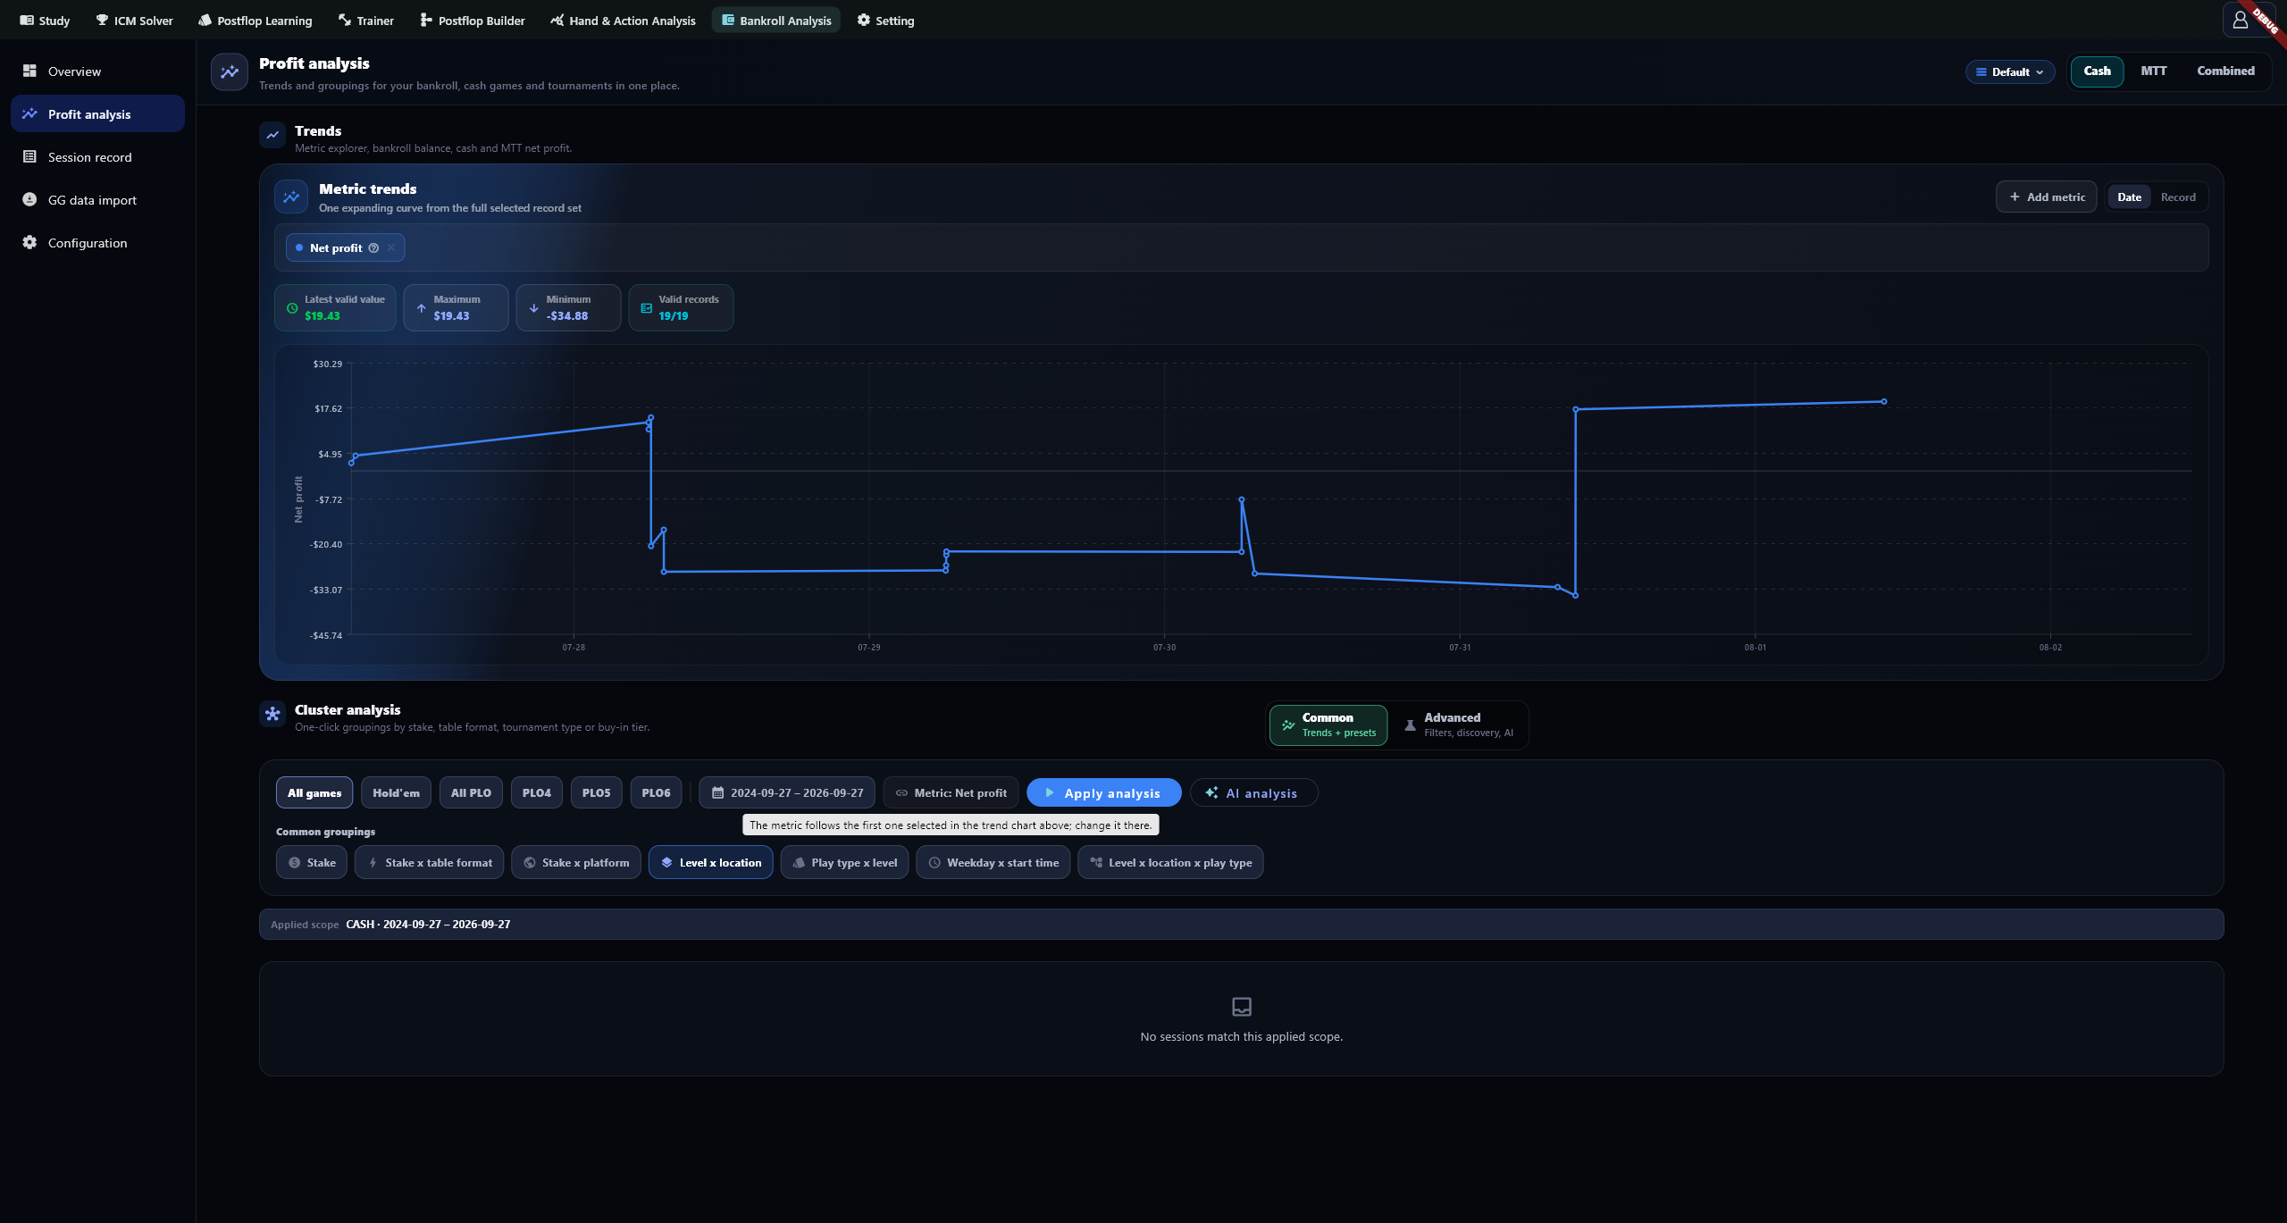Remove the Net profit metric chip
Viewport: 2287px width, 1223px height.
(391, 247)
